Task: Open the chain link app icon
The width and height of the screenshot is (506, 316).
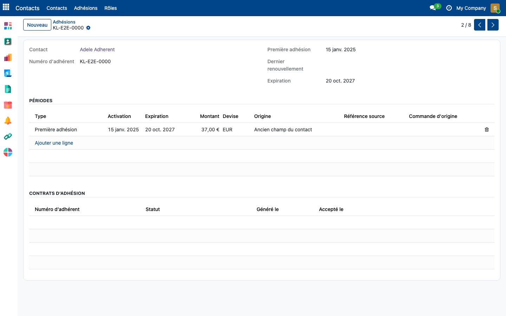Action: [8, 136]
